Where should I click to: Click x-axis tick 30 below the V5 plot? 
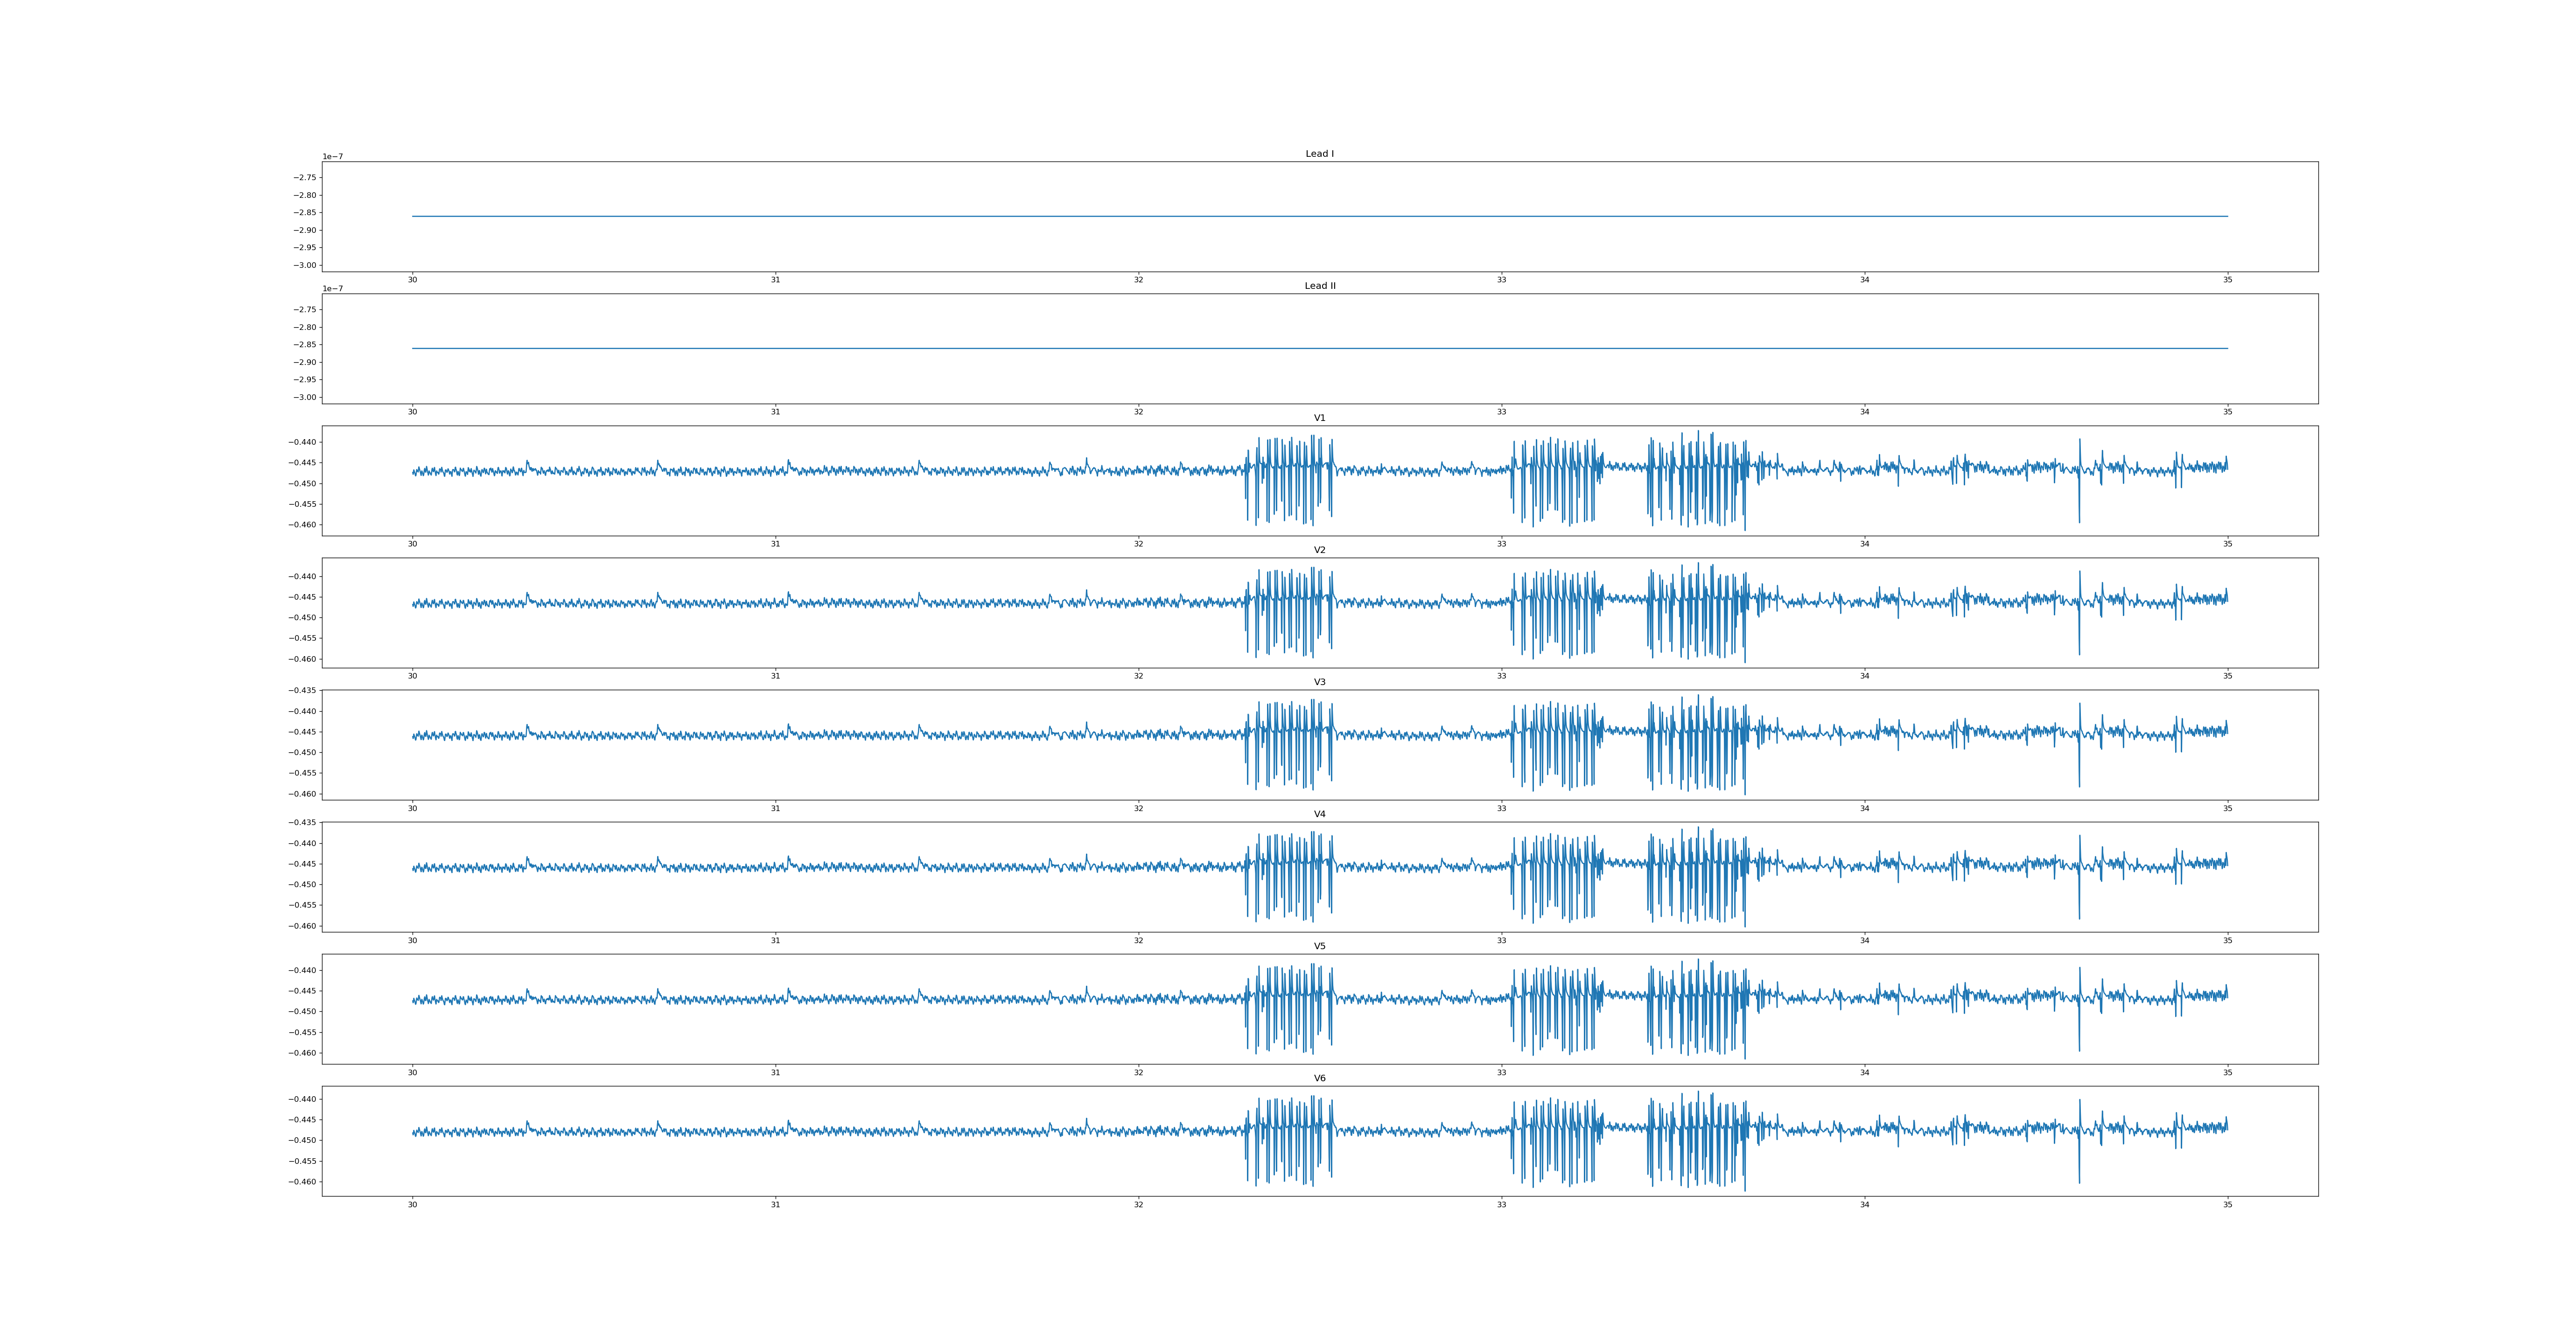tap(412, 1072)
